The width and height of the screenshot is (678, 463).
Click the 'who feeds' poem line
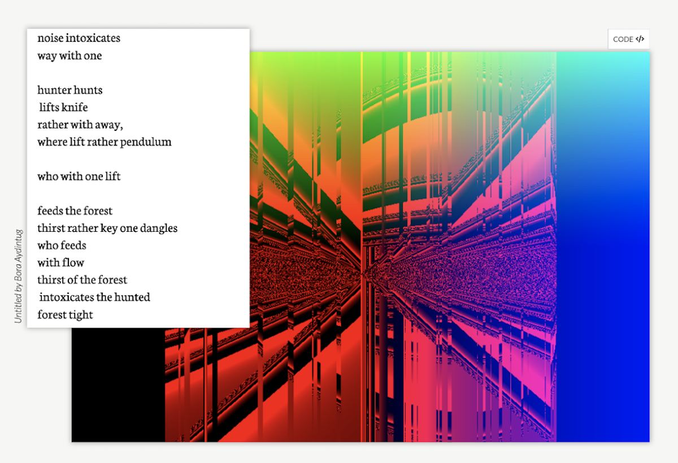tap(62, 245)
